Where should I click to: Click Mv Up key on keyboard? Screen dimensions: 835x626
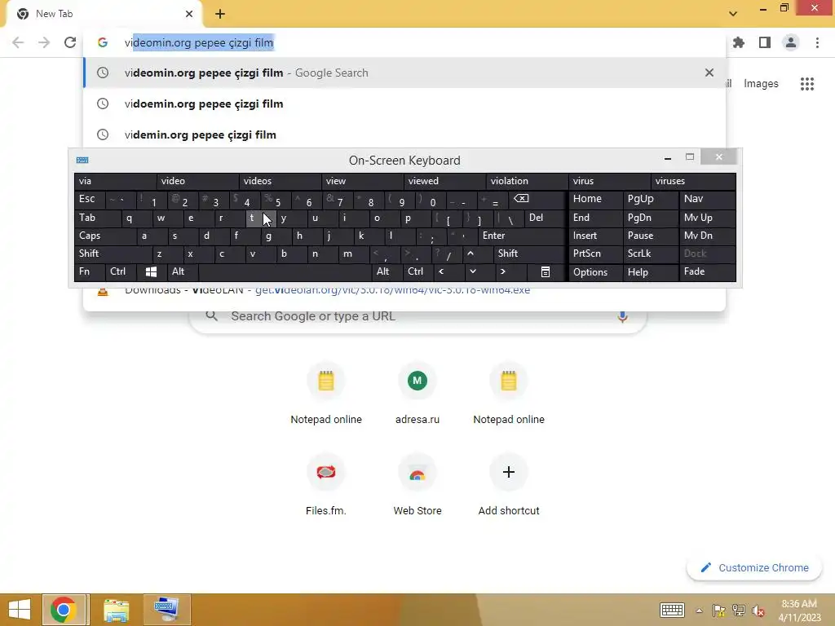(x=707, y=218)
